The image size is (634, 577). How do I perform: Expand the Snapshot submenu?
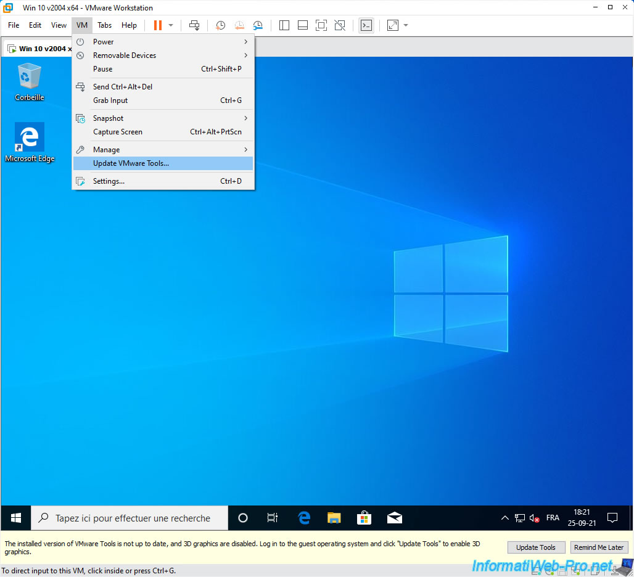(x=163, y=118)
